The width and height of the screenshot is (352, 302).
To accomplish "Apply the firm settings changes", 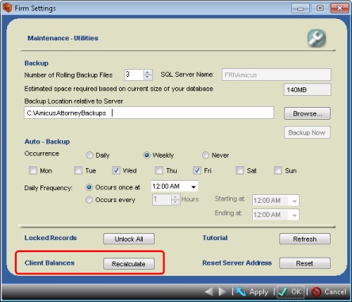I will coord(252,292).
